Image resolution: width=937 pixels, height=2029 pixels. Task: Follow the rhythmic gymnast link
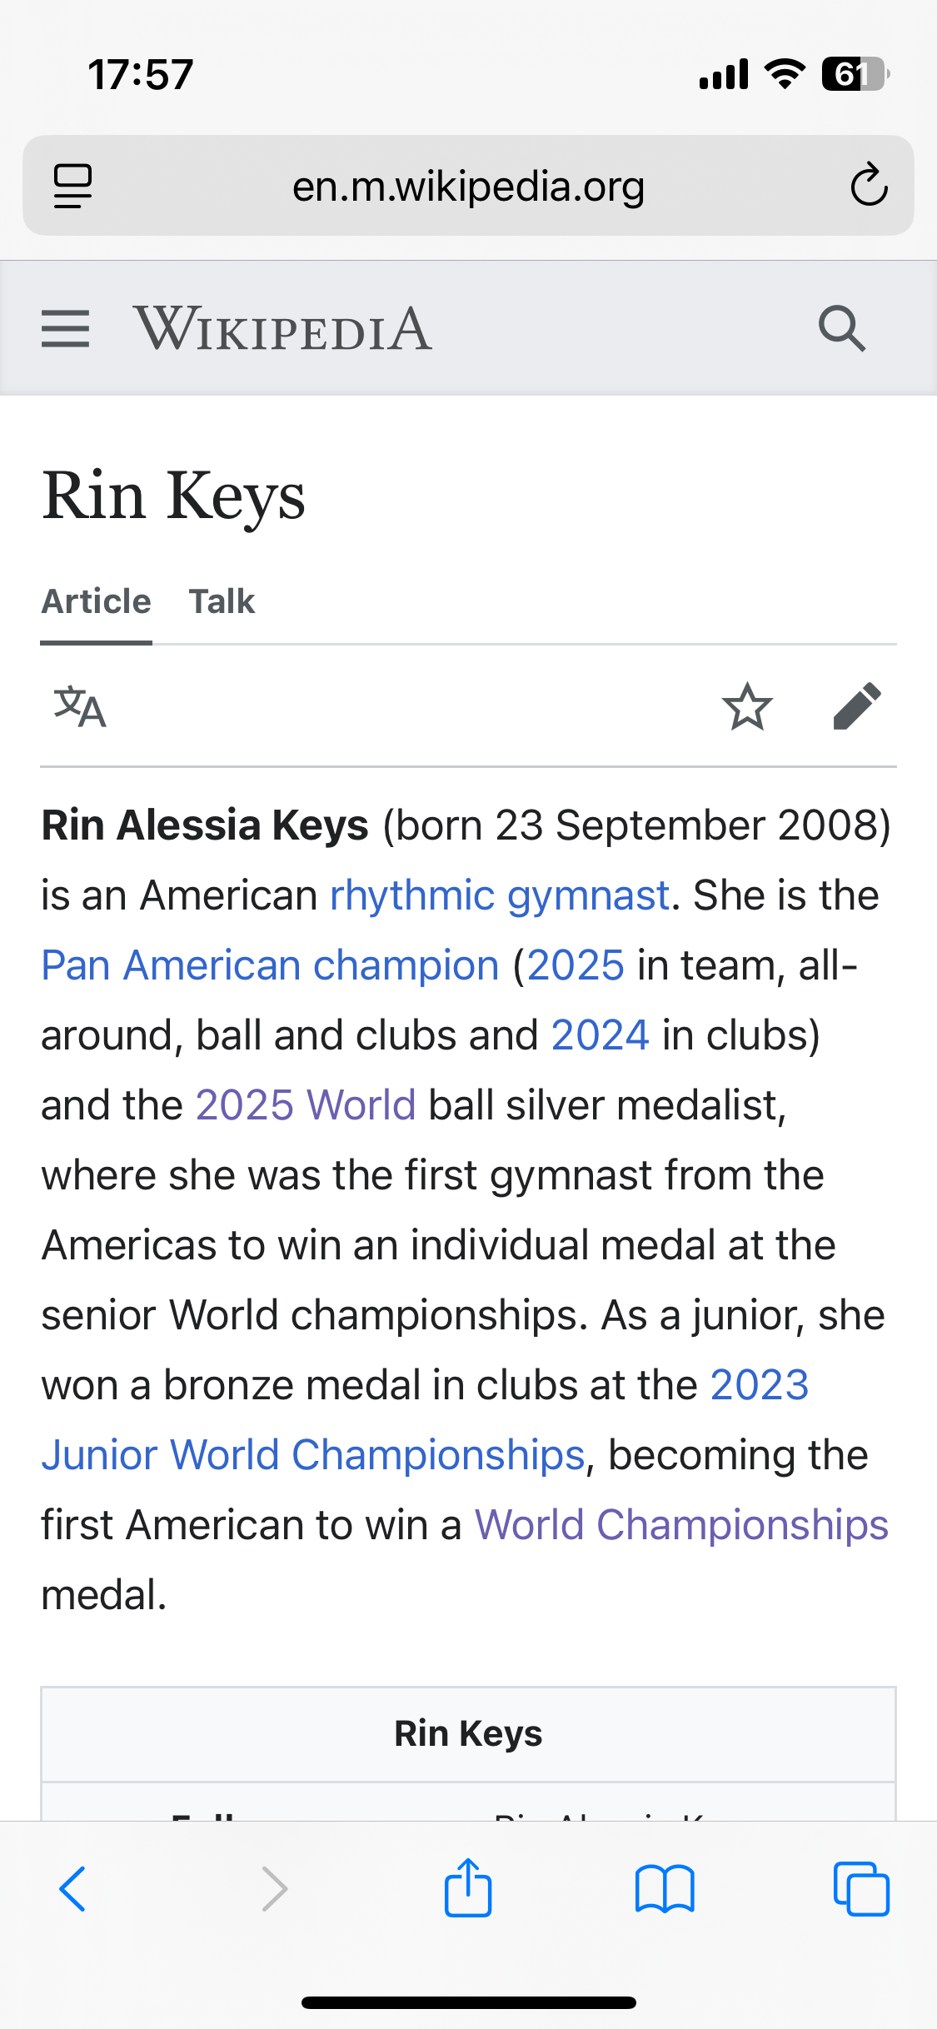500,895
